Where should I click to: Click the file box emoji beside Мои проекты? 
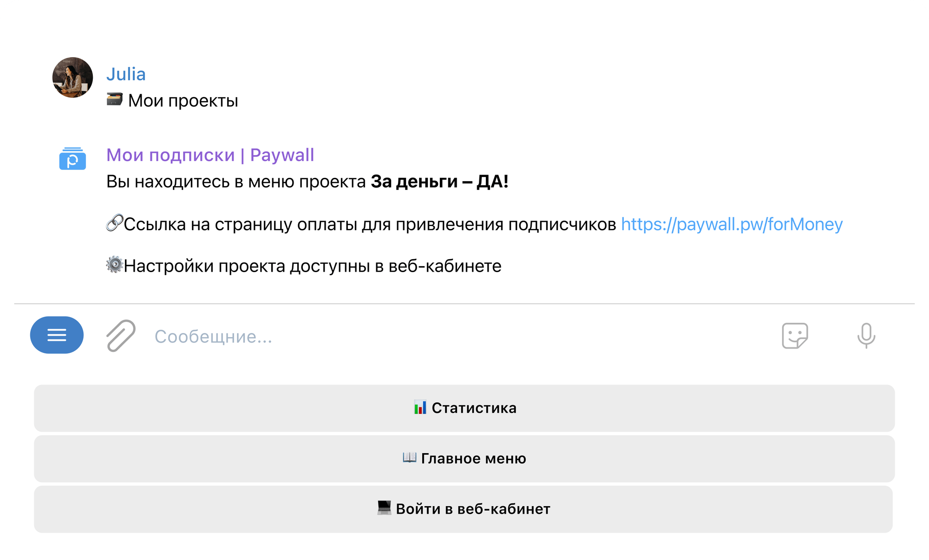pos(115,99)
